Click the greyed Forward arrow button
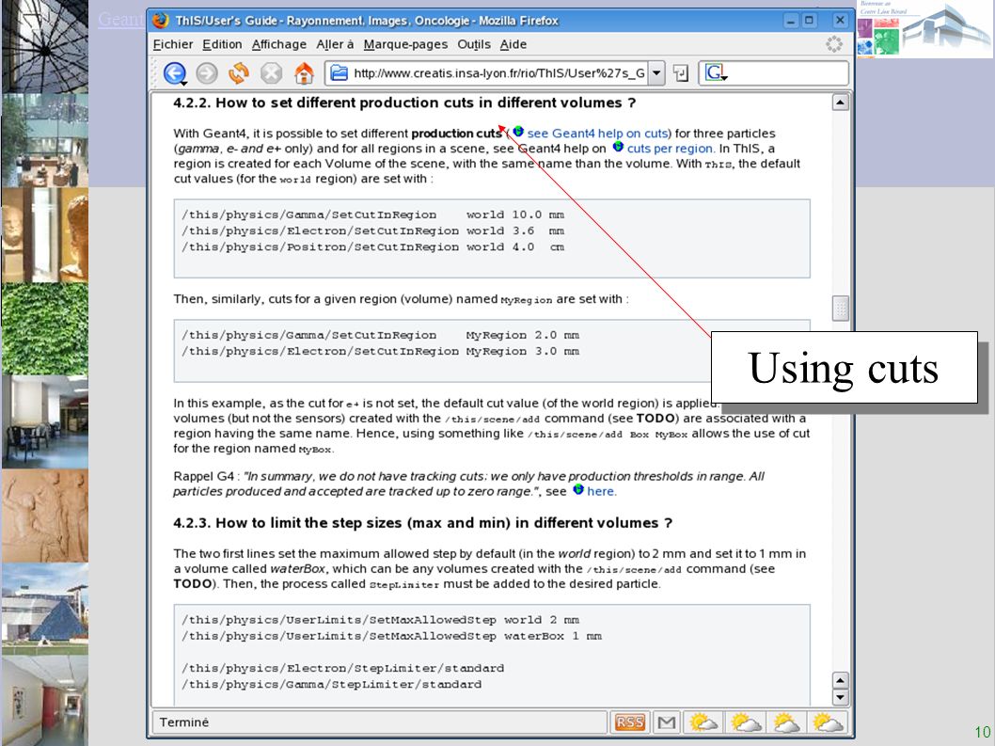 pos(207,73)
